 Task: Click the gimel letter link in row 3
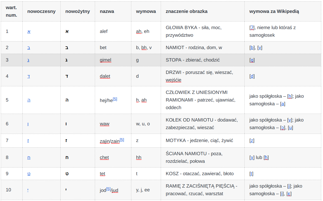(x=28, y=60)
